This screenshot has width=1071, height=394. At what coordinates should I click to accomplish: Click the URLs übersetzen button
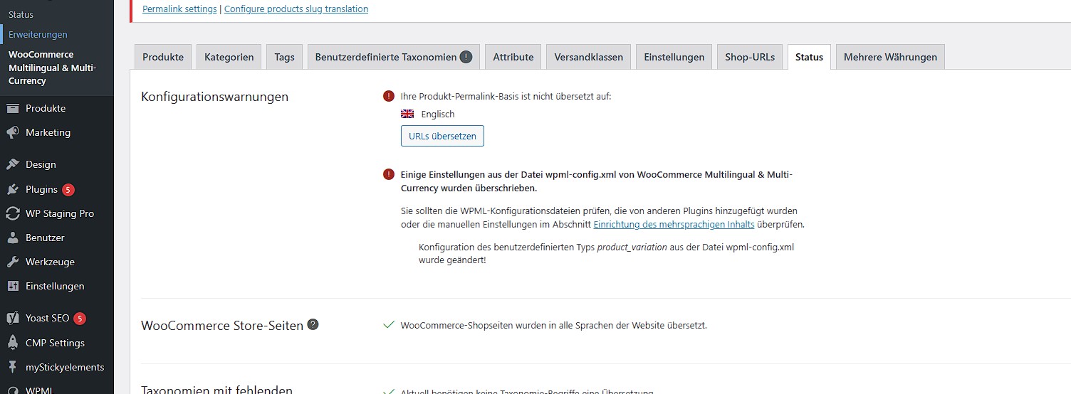tap(442, 136)
